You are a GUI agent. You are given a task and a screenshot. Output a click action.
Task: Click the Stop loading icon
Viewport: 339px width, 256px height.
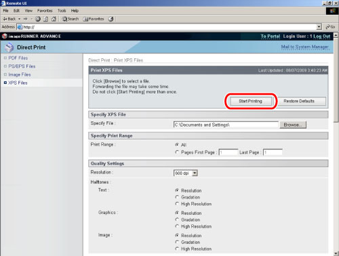38,19
